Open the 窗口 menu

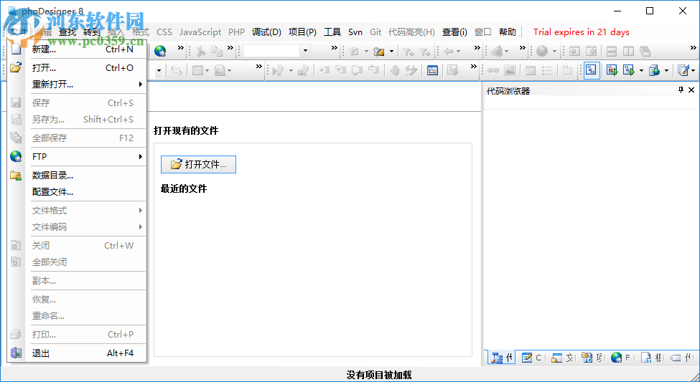482,32
